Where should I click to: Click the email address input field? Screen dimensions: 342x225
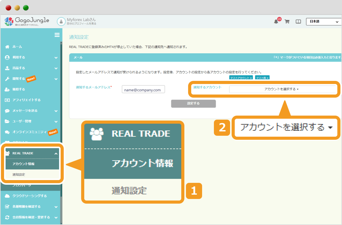143,89
